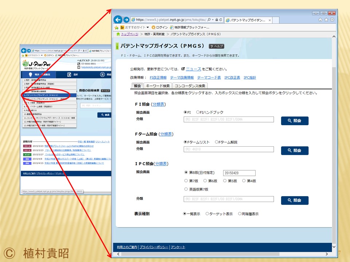Image resolution: width=350 pixels, height=262 pixels.
Task: Open the トップページ breadcrumb link
Action: click(x=130, y=34)
